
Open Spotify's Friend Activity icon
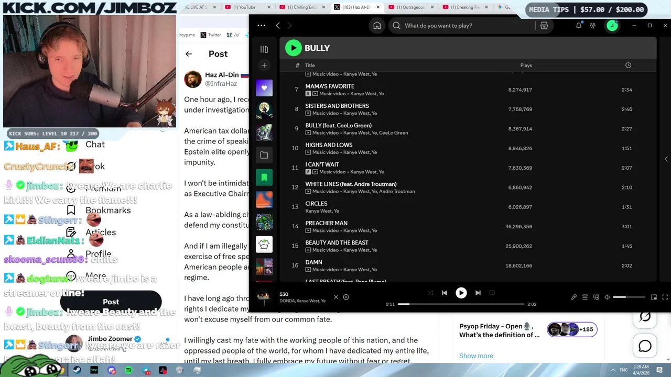(593, 26)
